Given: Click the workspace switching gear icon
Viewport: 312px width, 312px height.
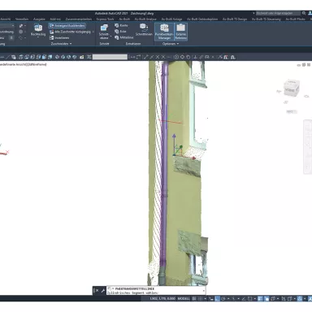Looking at the screenshot, I should 300,298.
